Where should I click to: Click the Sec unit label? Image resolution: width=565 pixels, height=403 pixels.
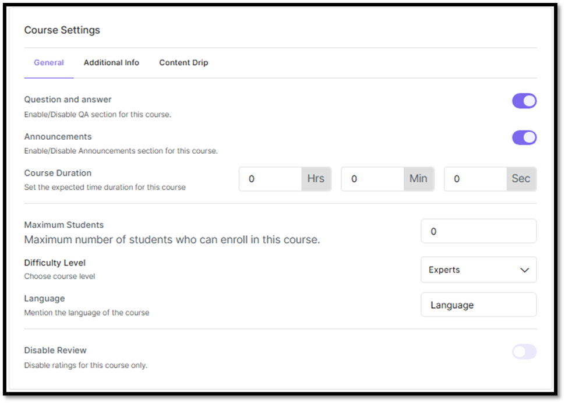(521, 179)
